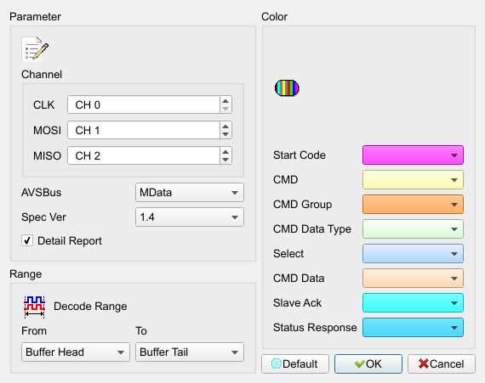The image size is (485, 383).
Task: Toggle the Detail Report checkbox
Action: 27,240
